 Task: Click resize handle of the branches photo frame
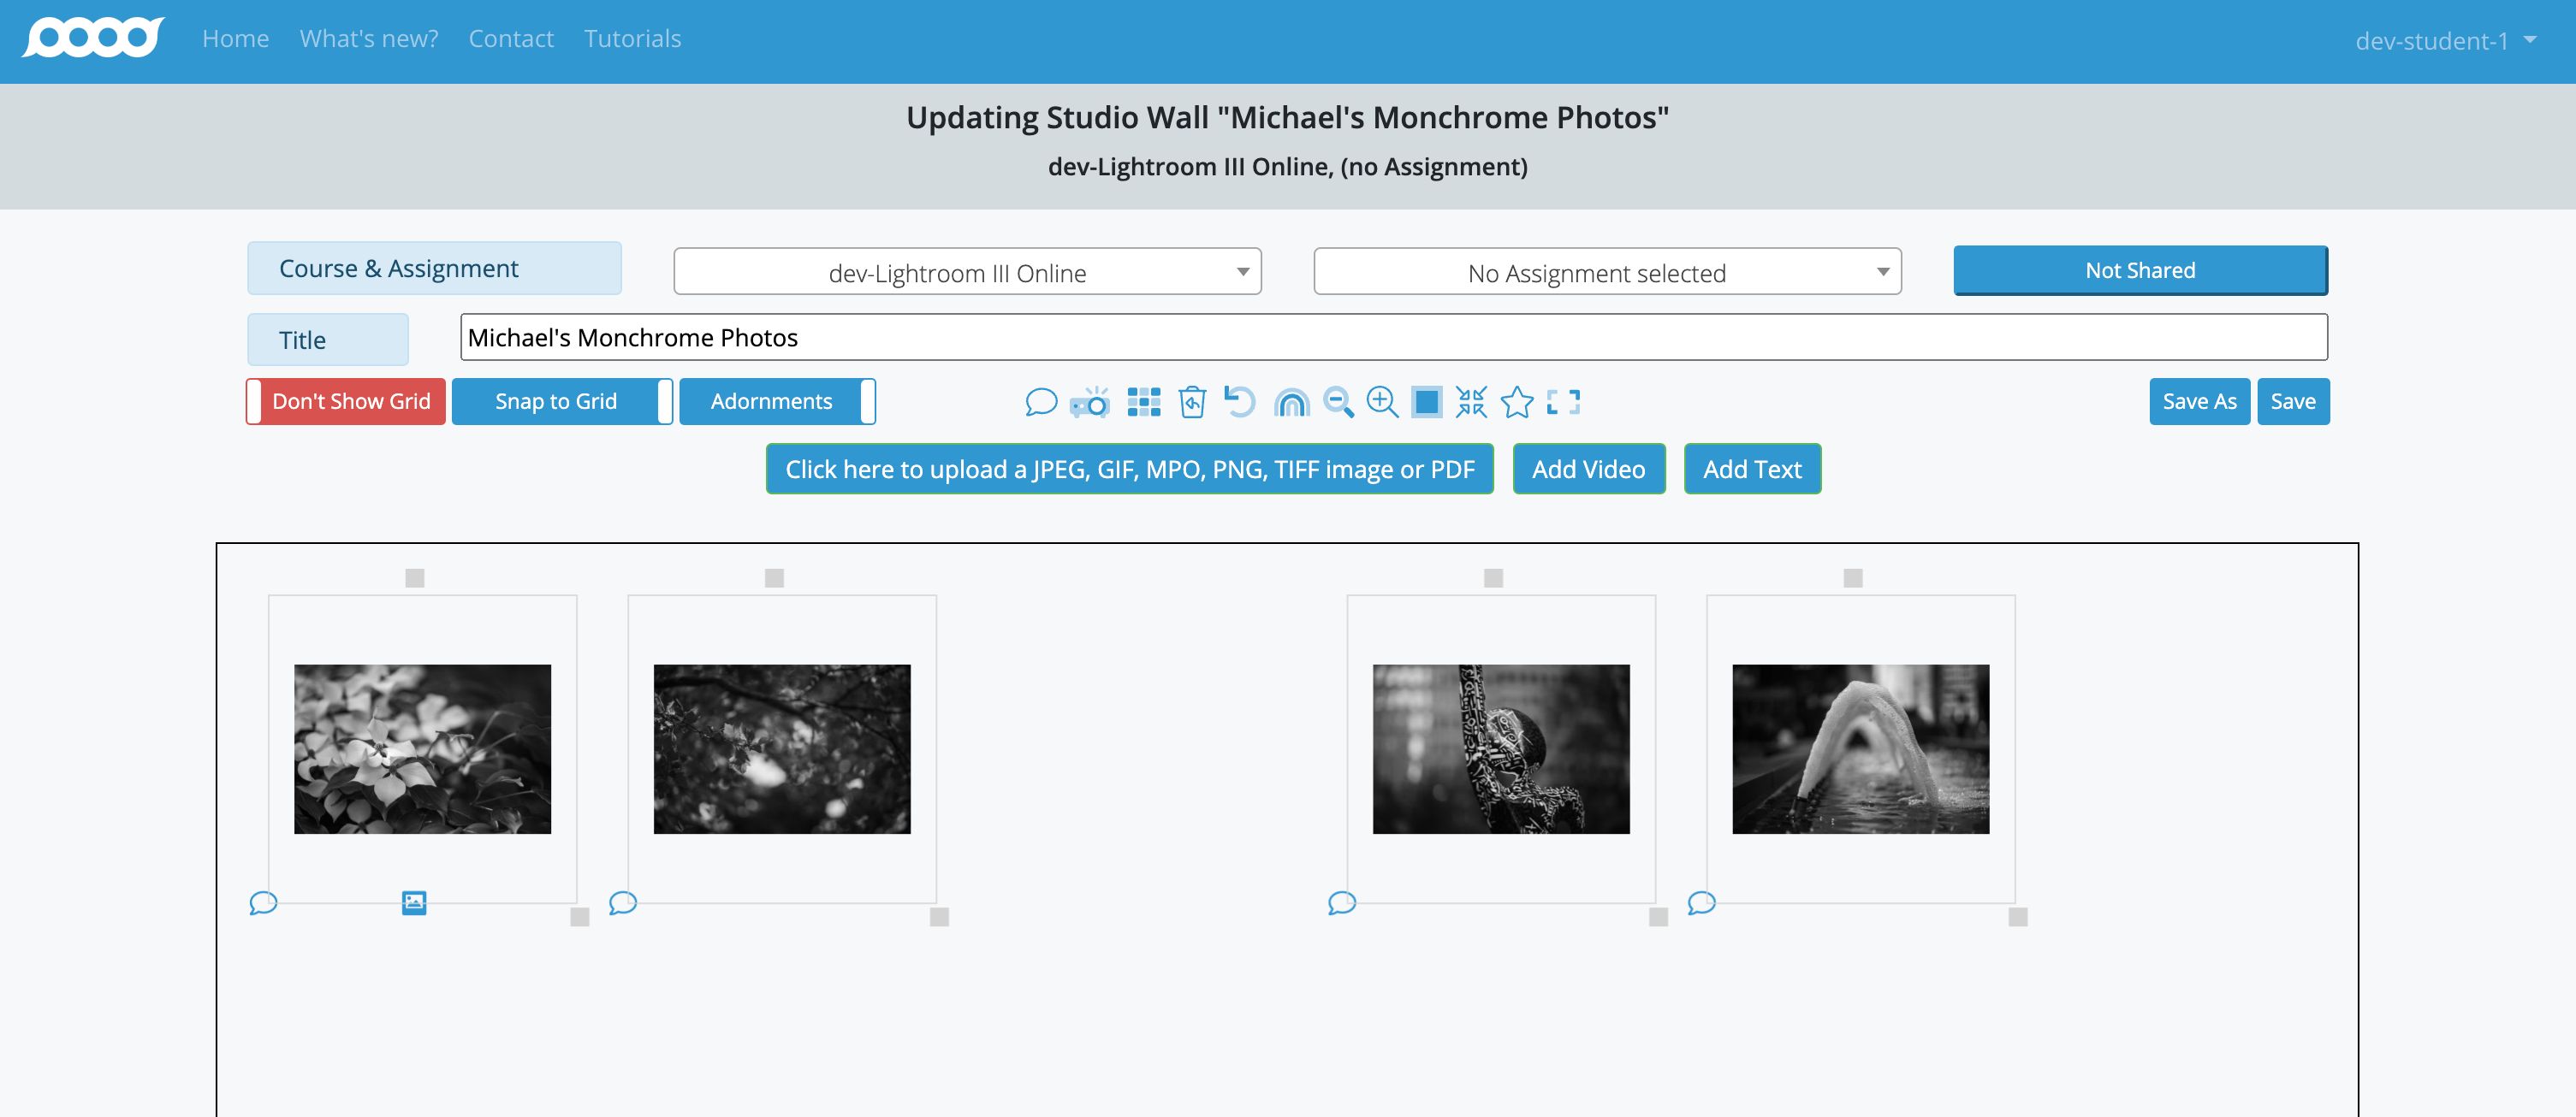coord(939,917)
